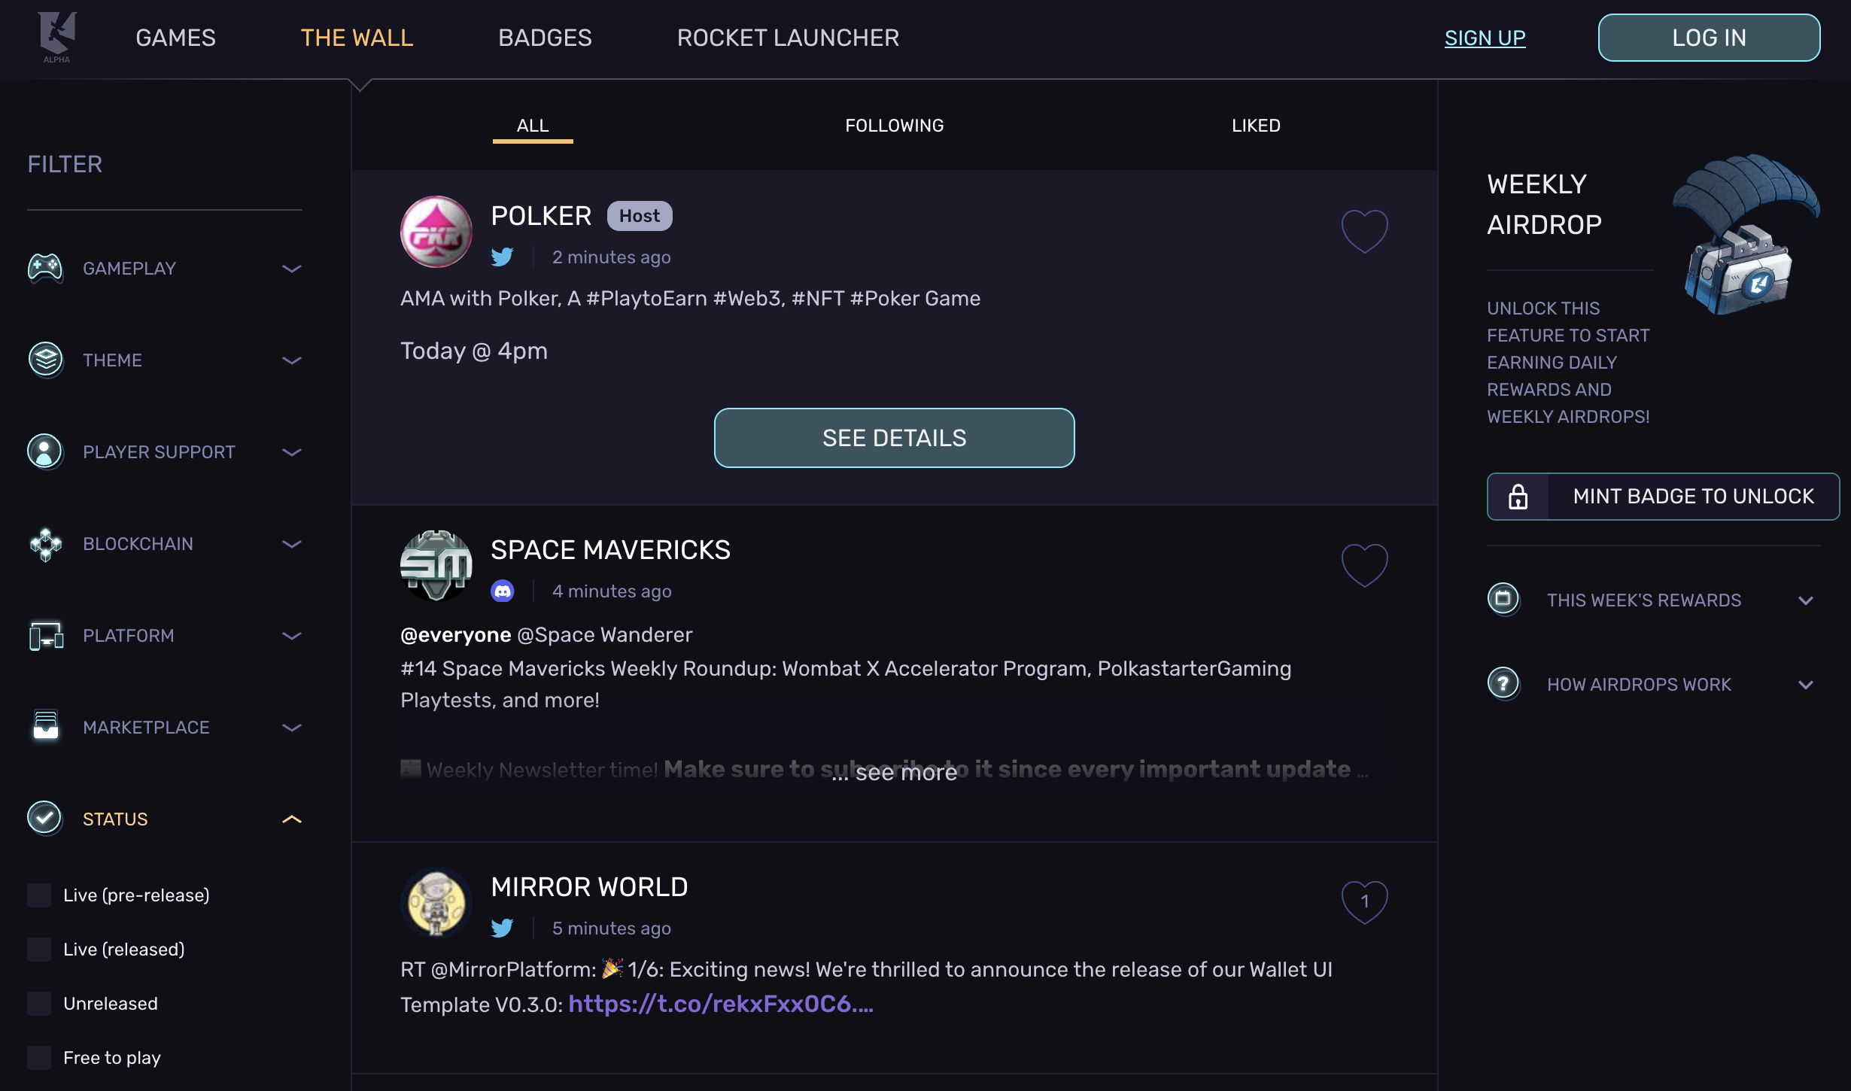Check the Live (pre-release) checkbox
Screen dimensions: 1851x1091
click(39, 895)
